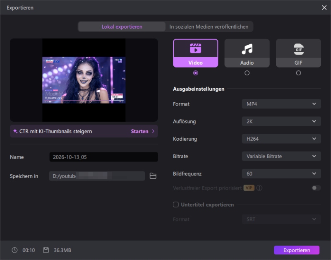
Task: Close the Exportieren dialog
Action: pyautogui.click(x=324, y=7)
